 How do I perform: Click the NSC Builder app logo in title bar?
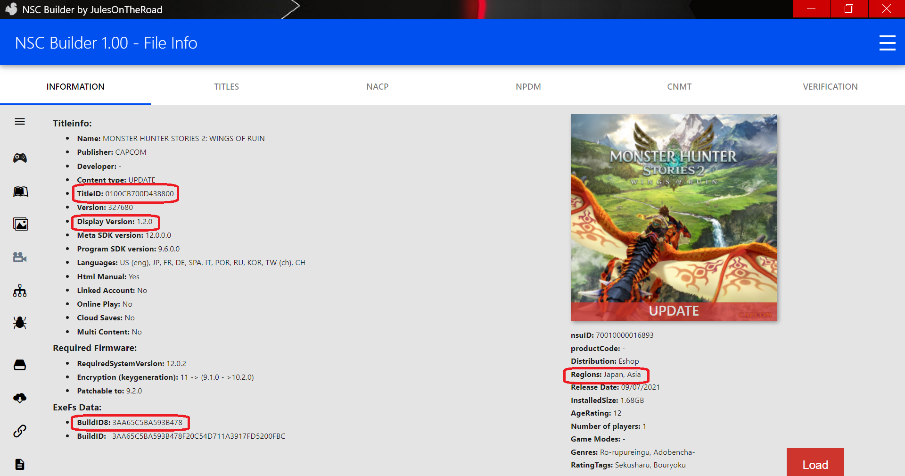(x=11, y=9)
